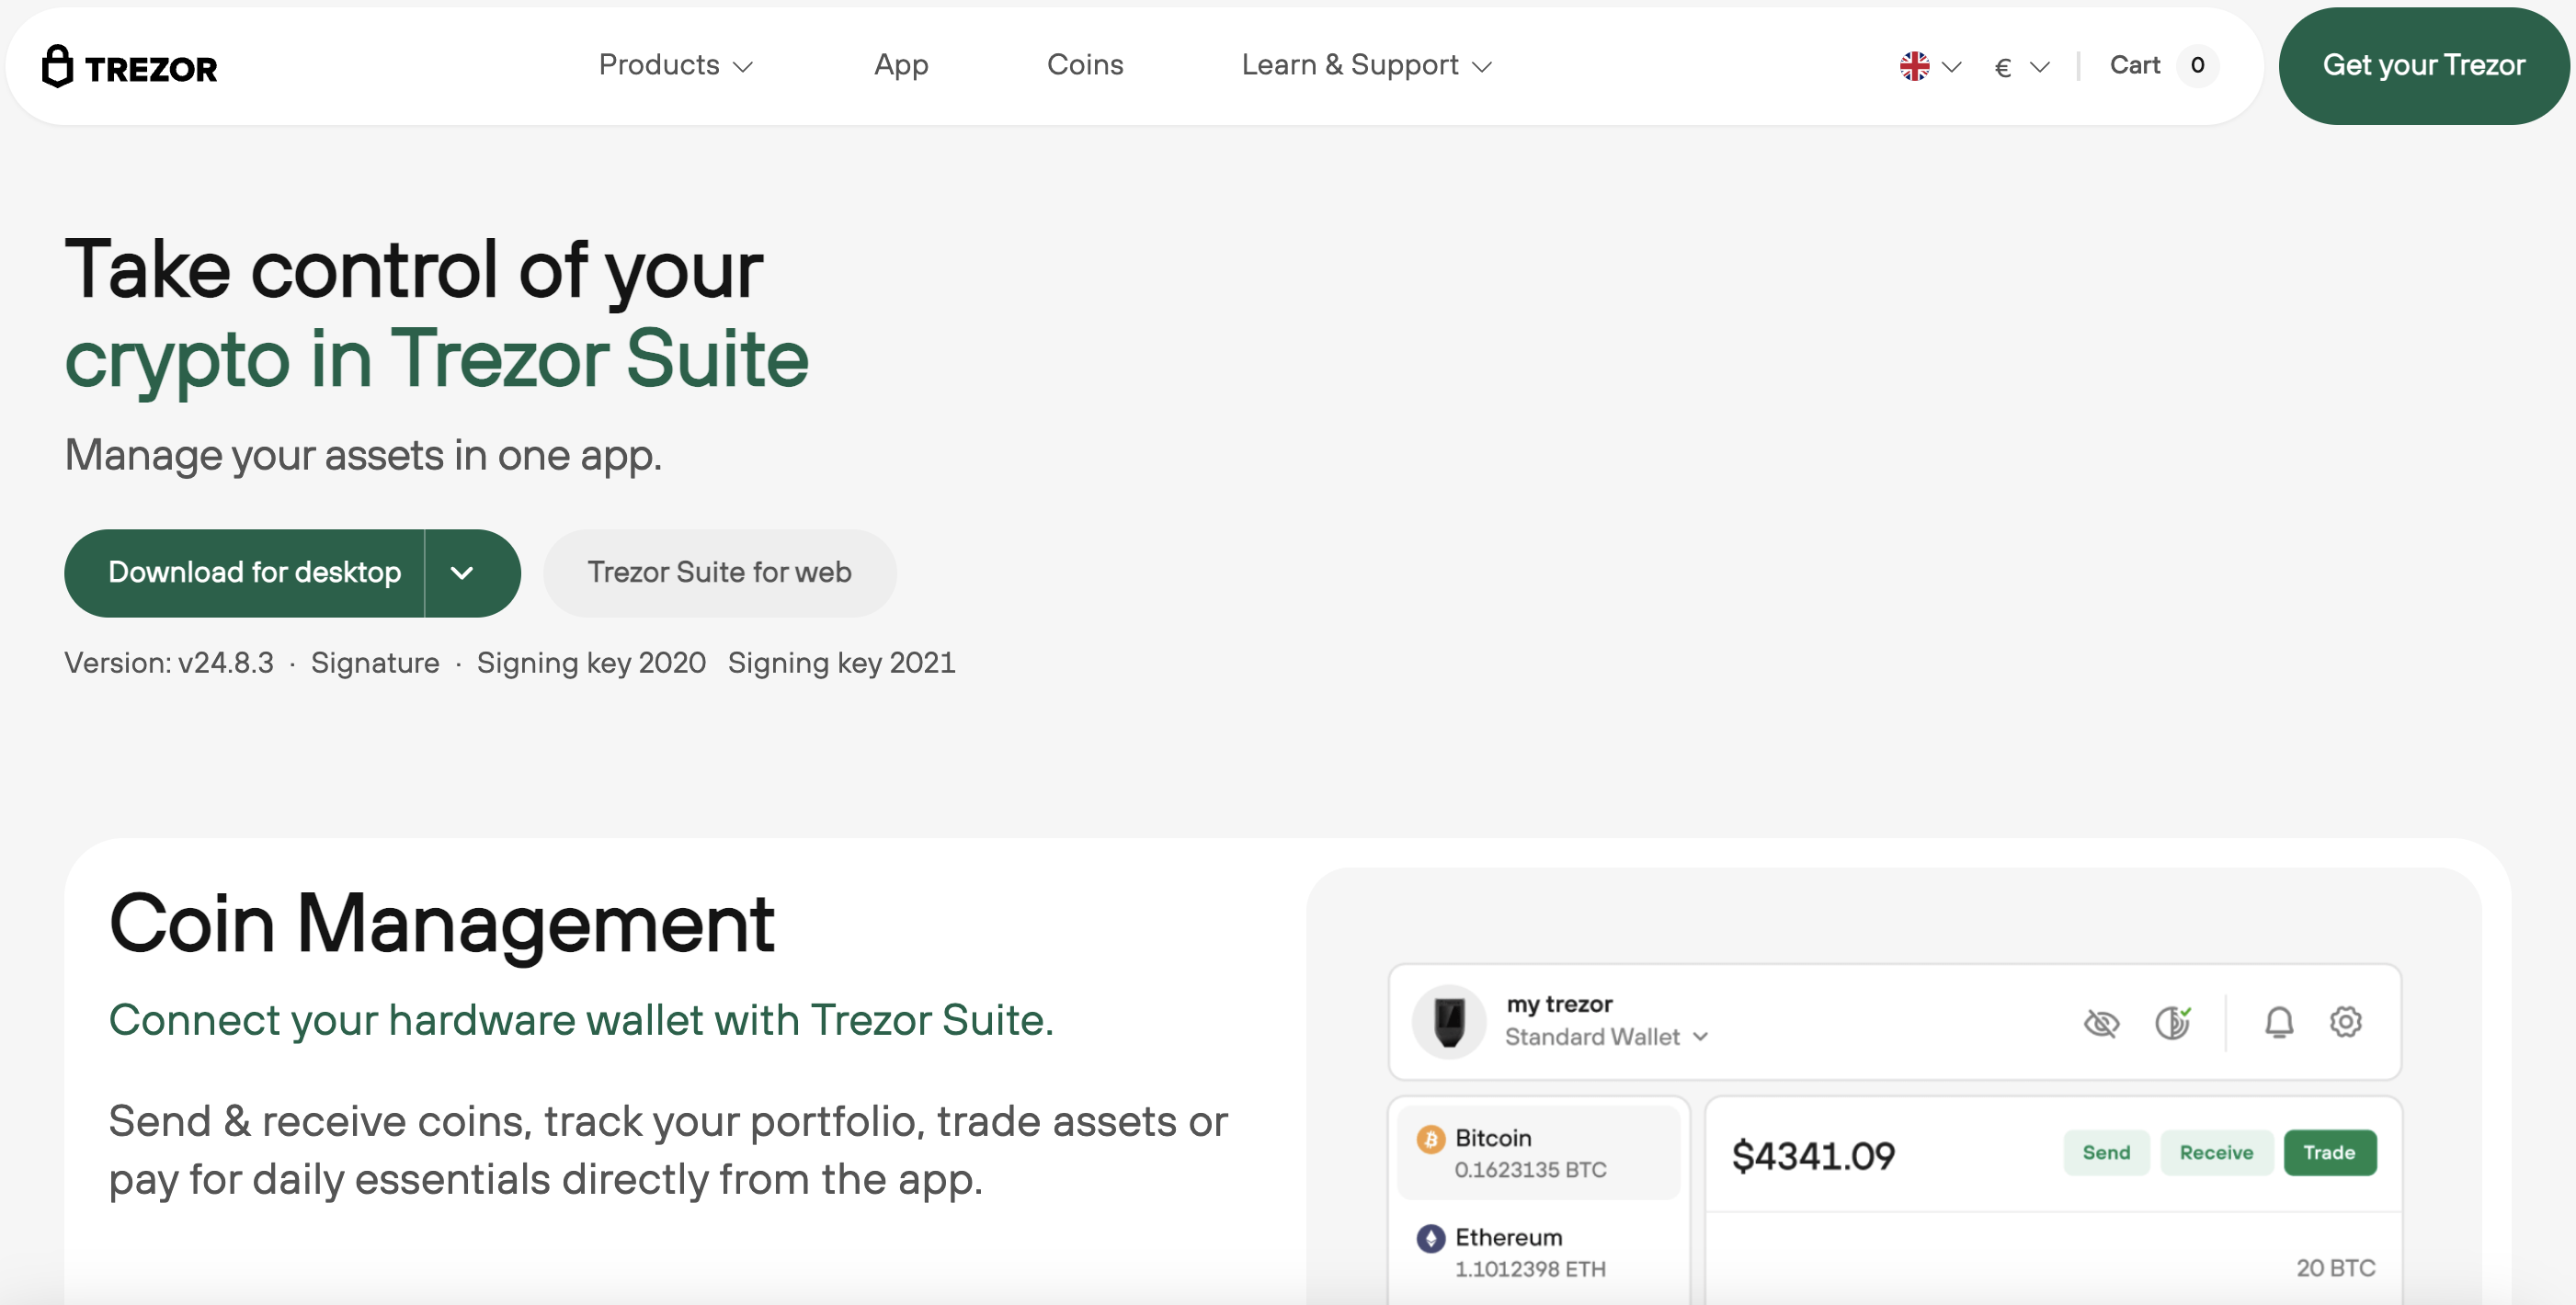Select the currency Euro dropdown
Image resolution: width=2576 pixels, height=1305 pixels.
[x=2020, y=63]
